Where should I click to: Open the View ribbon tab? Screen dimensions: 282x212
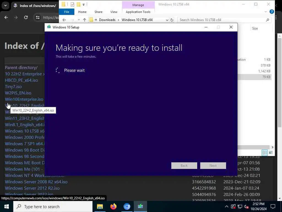(114, 12)
